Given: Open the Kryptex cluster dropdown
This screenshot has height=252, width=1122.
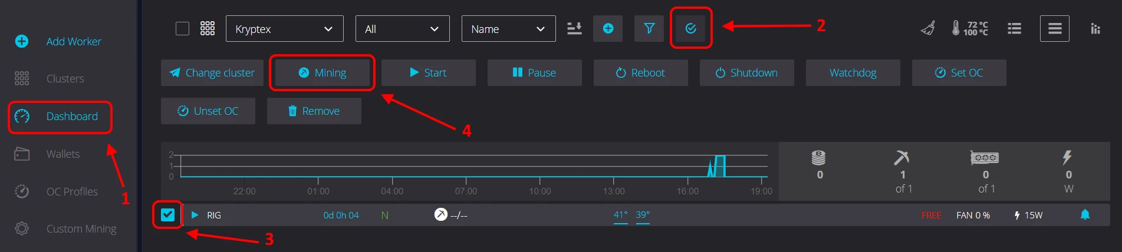Looking at the screenshot, I should [x=284, y=29].
